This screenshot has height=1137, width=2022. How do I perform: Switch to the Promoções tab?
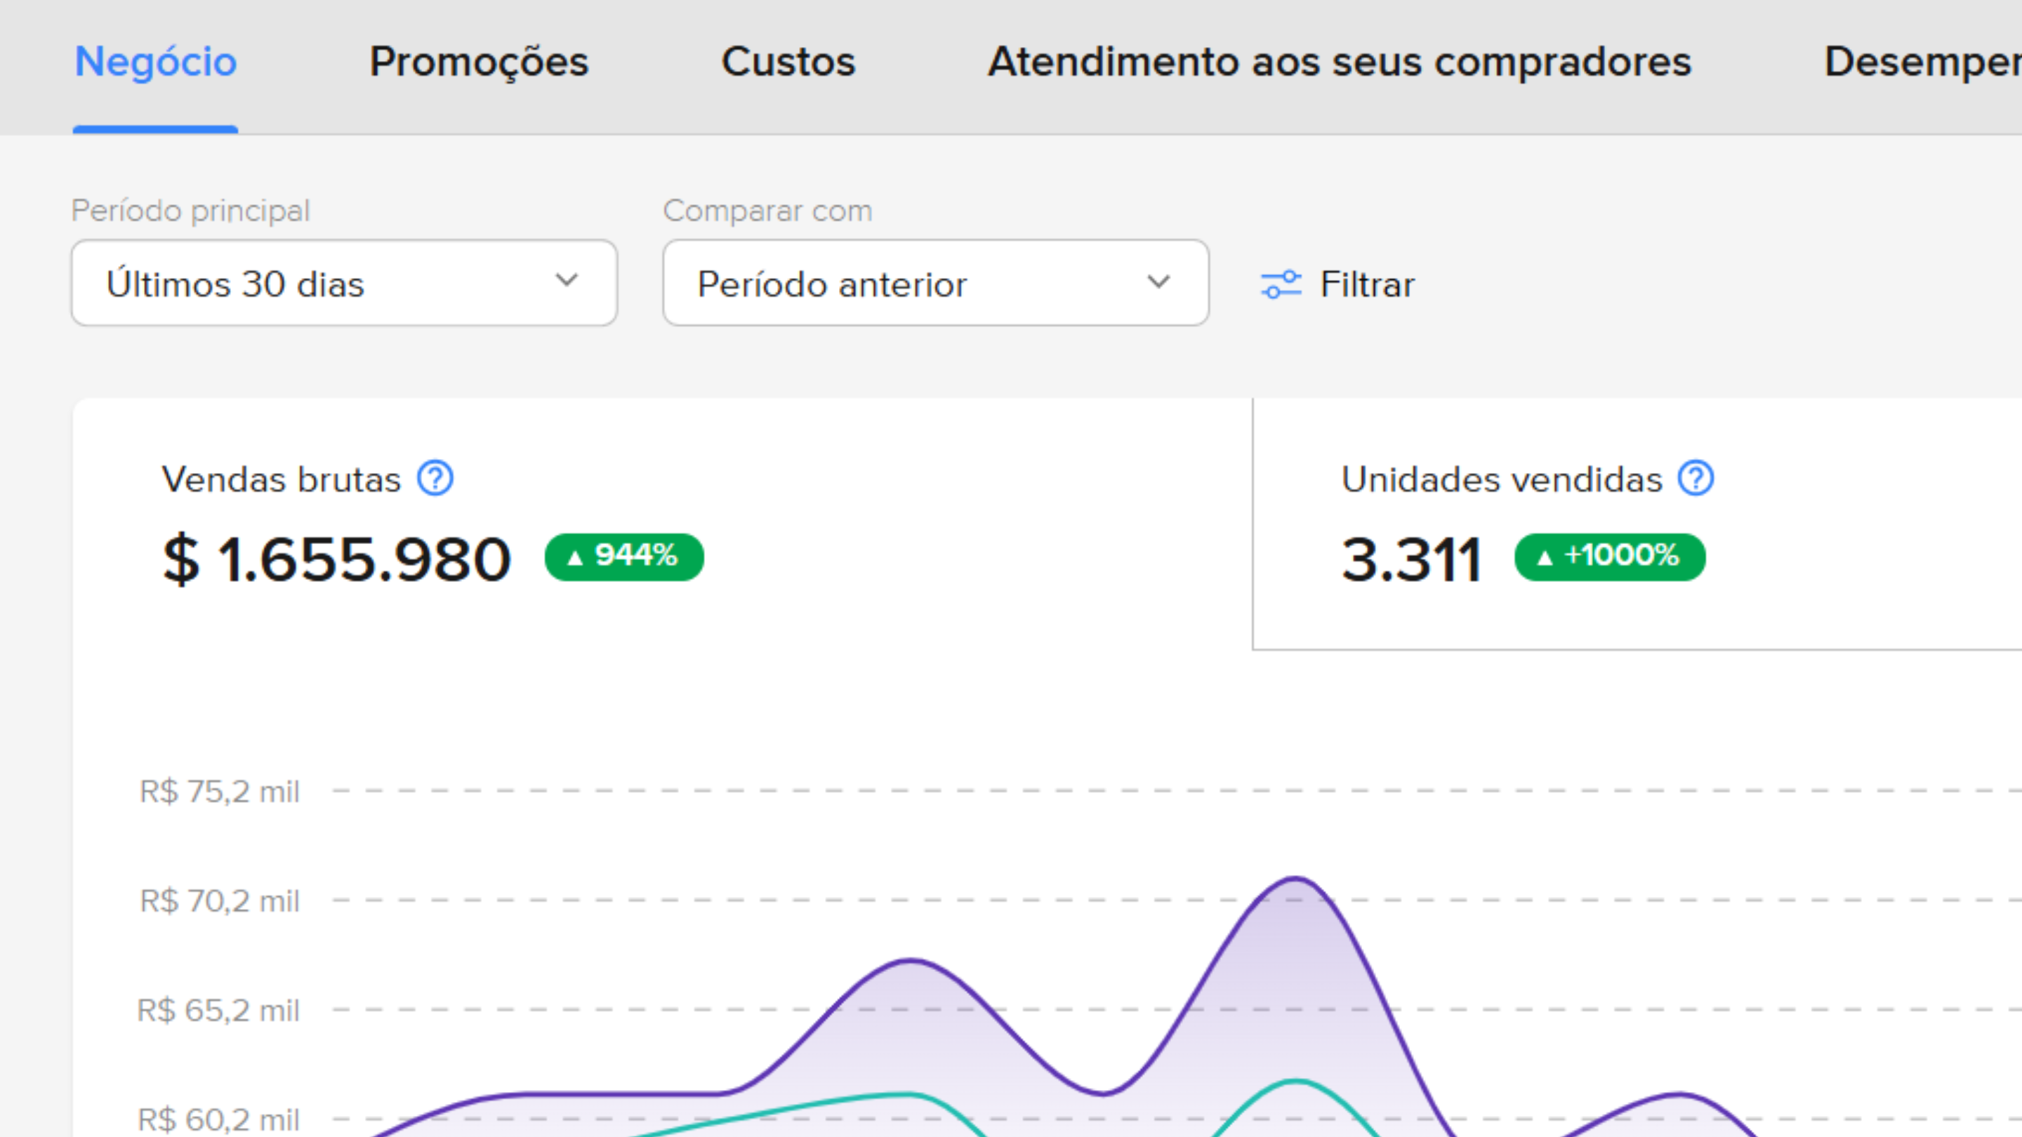click(479, 62)
